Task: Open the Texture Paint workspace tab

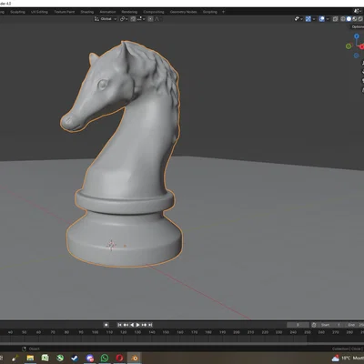Action: click(65, 12)
